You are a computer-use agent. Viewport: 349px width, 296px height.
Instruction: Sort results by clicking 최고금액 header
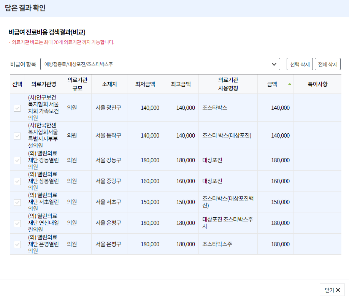180,84
